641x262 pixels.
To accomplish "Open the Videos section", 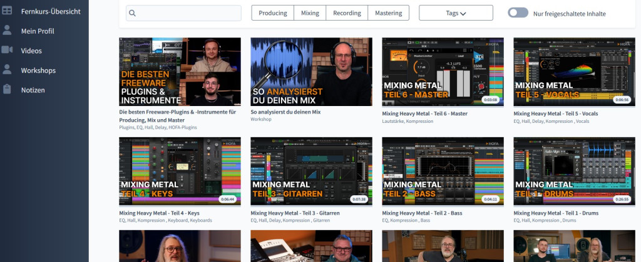I will point(31,51).
